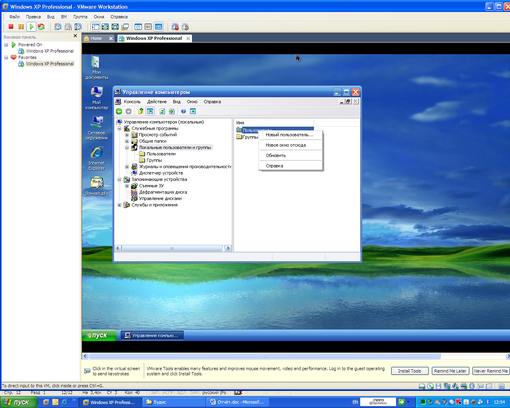The width and height of the screenshot is (510, 408).
Task: Collapse the Favorites tree node
Action: 6,57
